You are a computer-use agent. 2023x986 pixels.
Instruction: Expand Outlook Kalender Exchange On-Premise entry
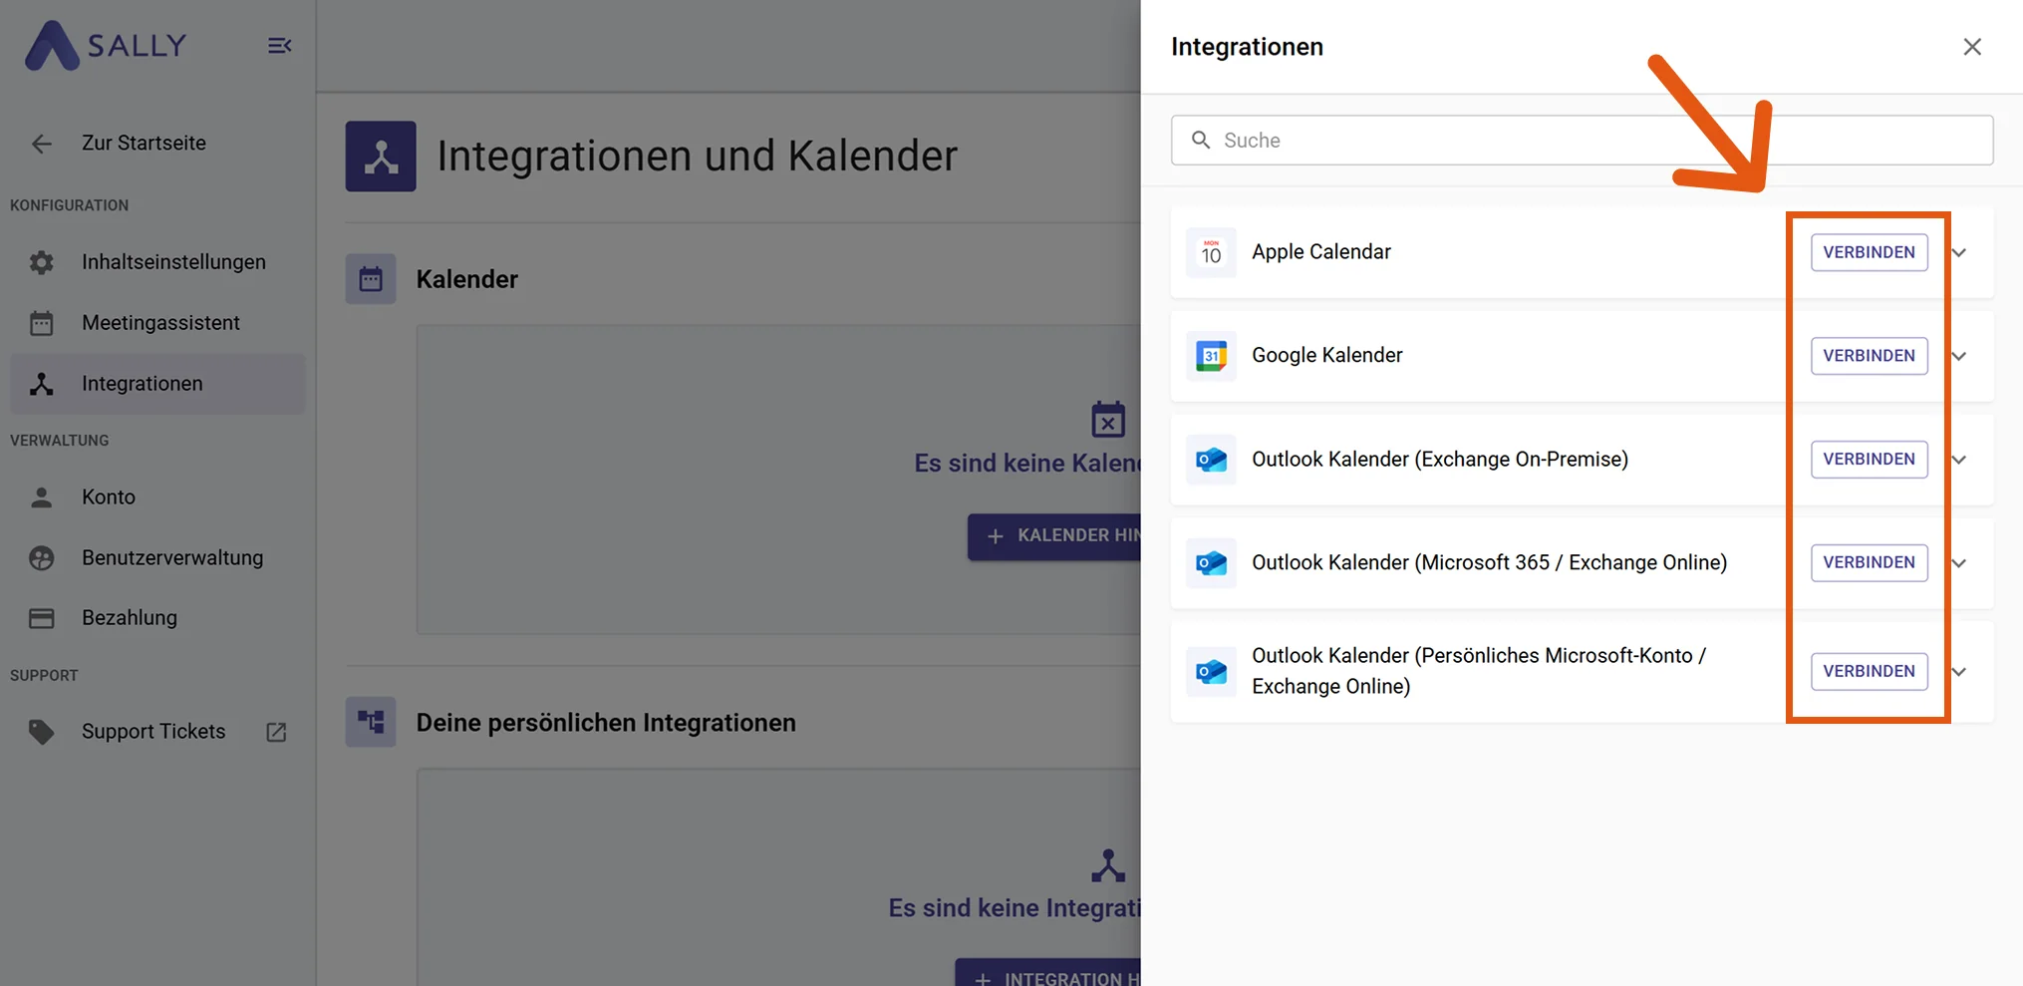[x=1959, y=460]
